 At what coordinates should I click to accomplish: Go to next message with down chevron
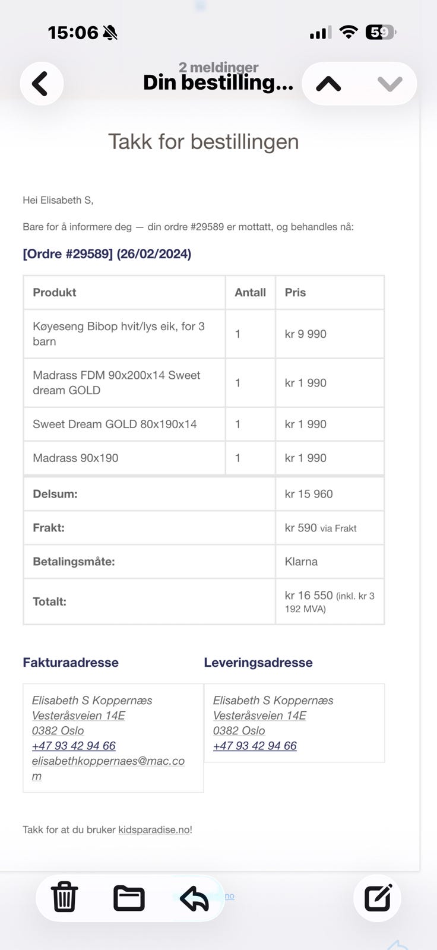pos(390,84)
